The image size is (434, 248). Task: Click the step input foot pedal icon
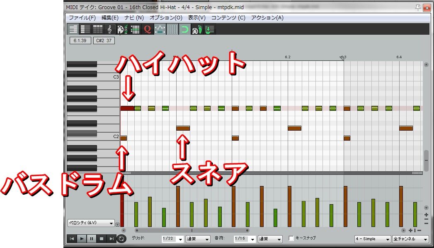coord(198,29)
